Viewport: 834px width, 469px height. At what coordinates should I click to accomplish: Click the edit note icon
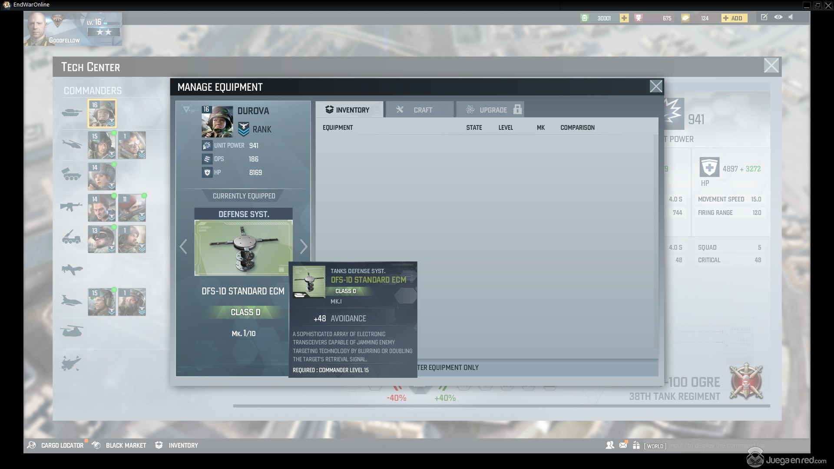point(764,17)
